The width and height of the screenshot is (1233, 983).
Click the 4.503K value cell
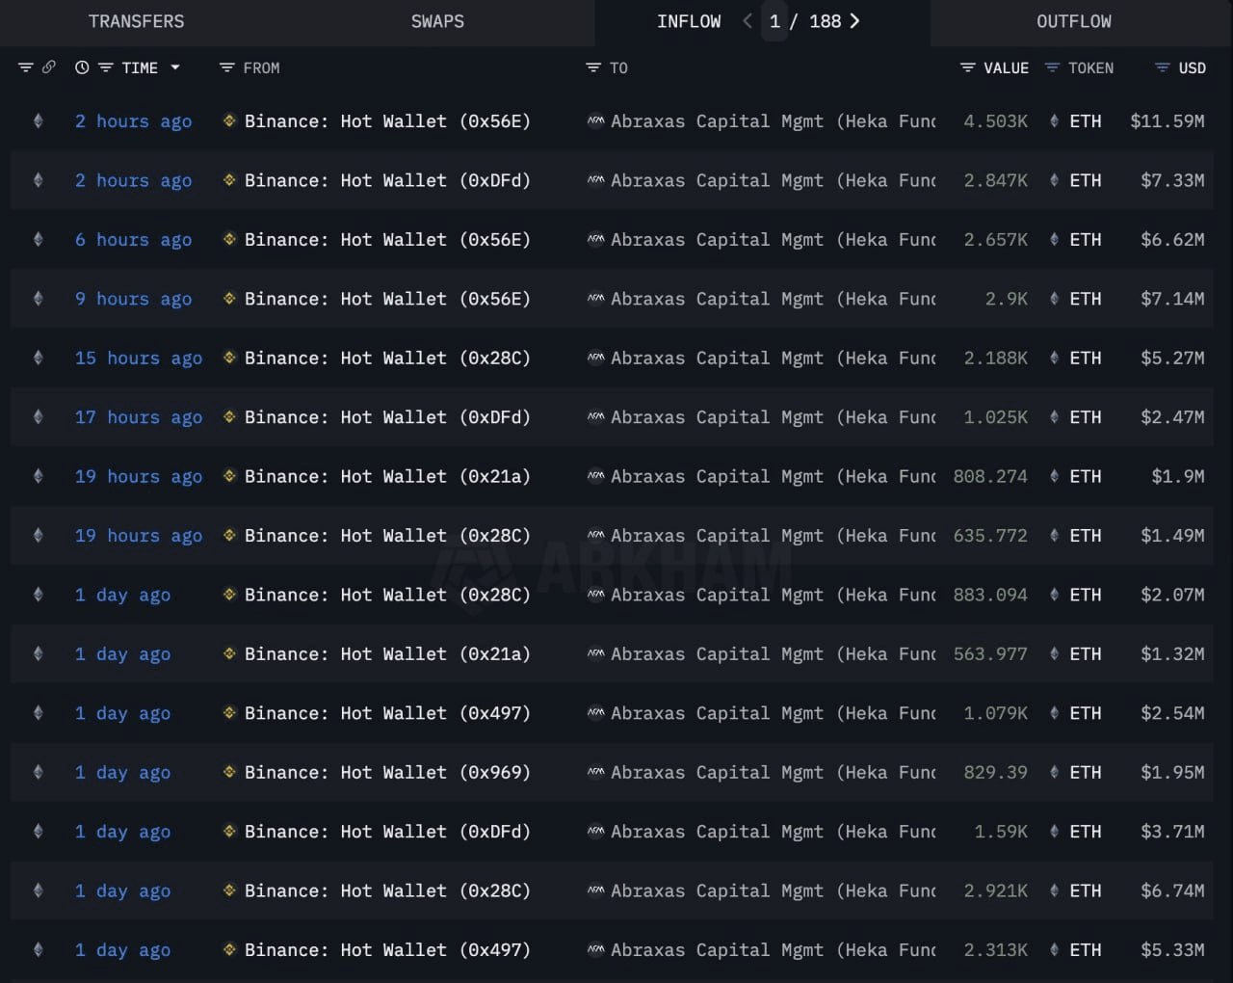point(995,121)
